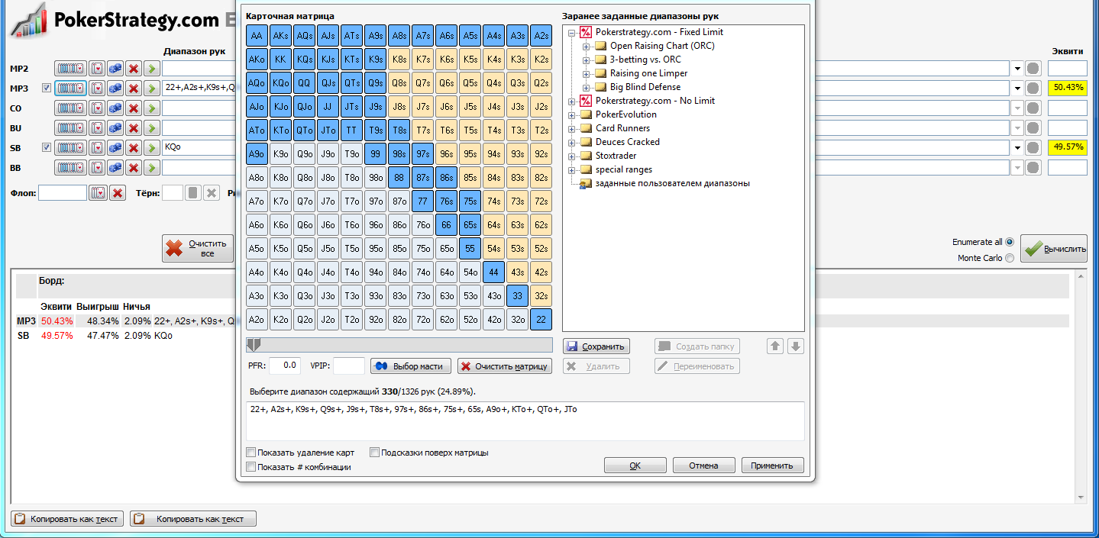Click the Отмена button
The height and width of the screenshot is (538, 1099).
point(703,466)
